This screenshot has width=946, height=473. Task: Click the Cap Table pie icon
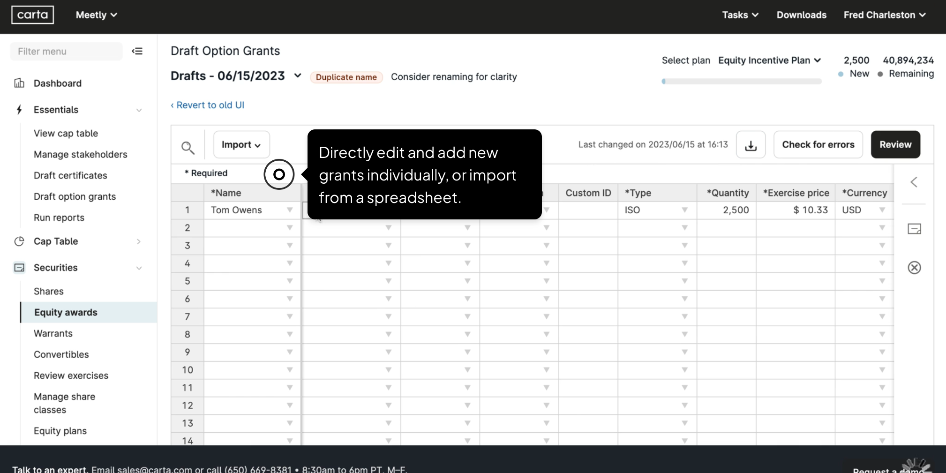click(19, 241)
